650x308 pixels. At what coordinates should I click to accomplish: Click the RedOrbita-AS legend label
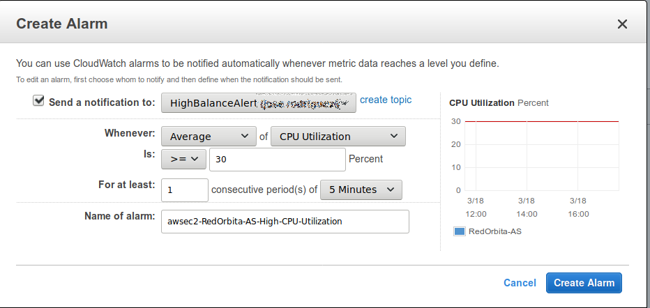494,231
